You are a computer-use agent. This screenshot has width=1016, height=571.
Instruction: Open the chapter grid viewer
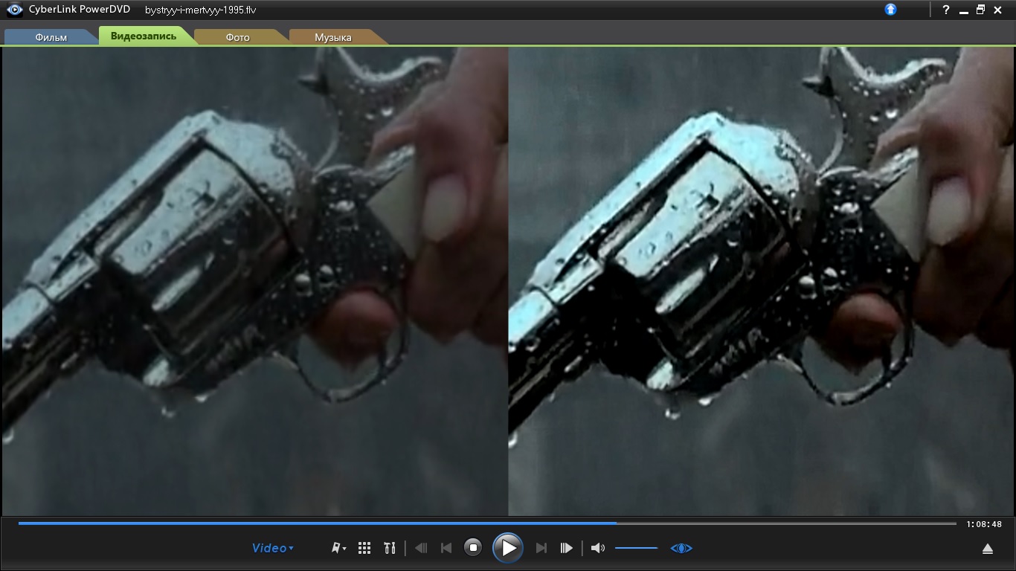[x=364, y=548]
